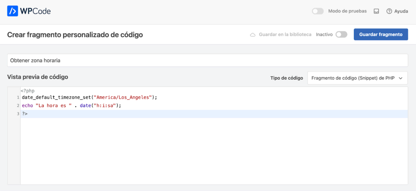Click the Ayuda question mark icon
The image size is (416, 191).
click(389, 11)
